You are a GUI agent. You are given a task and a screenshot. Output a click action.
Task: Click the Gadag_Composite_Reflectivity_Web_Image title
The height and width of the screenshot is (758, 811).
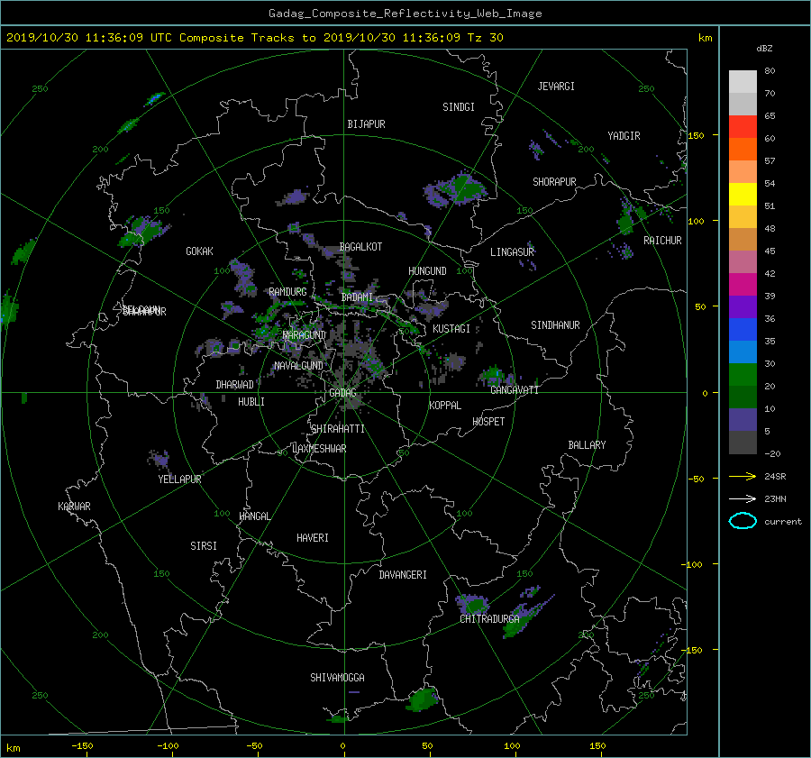[x=405, y=14]
